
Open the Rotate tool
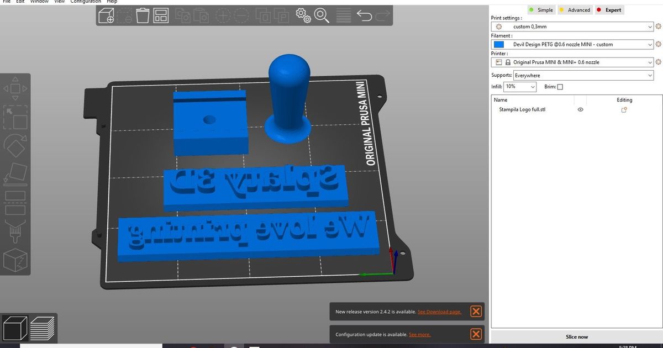[15, 147]
